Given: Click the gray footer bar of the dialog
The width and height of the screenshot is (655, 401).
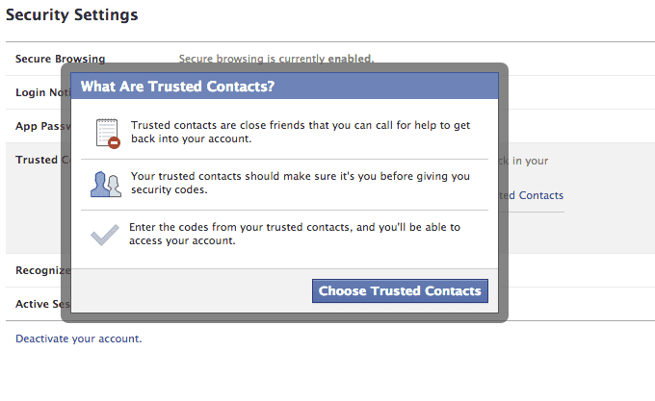Looking at the screenshot, I should coord(284,290).
